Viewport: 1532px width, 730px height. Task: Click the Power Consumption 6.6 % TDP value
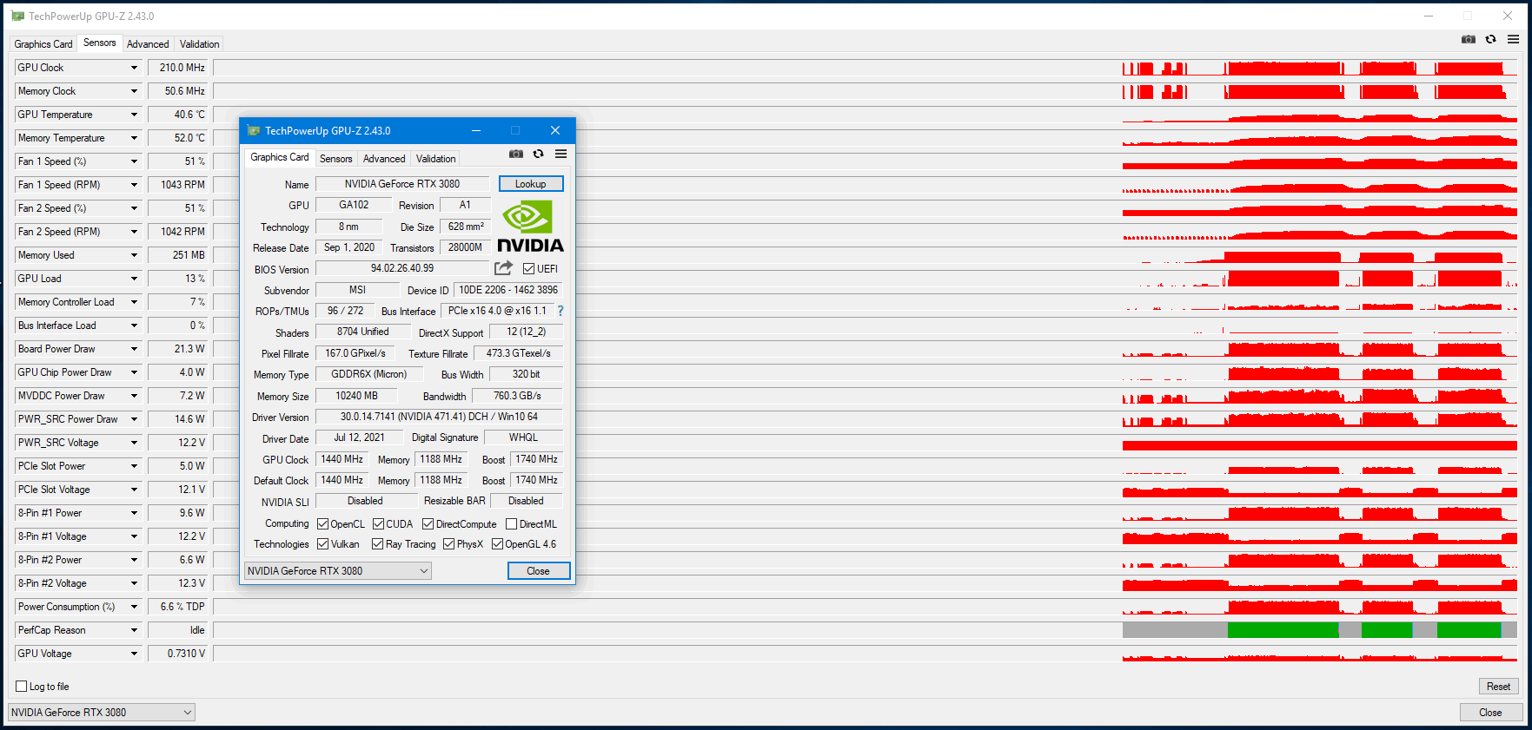point(178,607)
